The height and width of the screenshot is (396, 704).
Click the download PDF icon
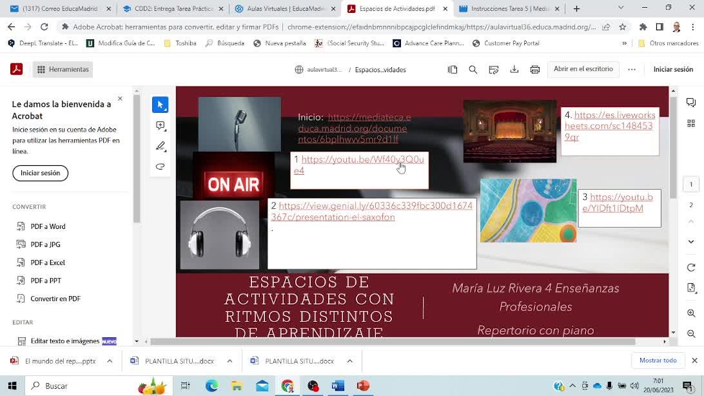pos(514,70)
